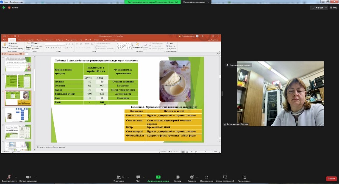Unmute microphone in Zoom toolbar
The height and width of the screenshot is (184, 339).
pyautogui.click(x=8, y=177)
